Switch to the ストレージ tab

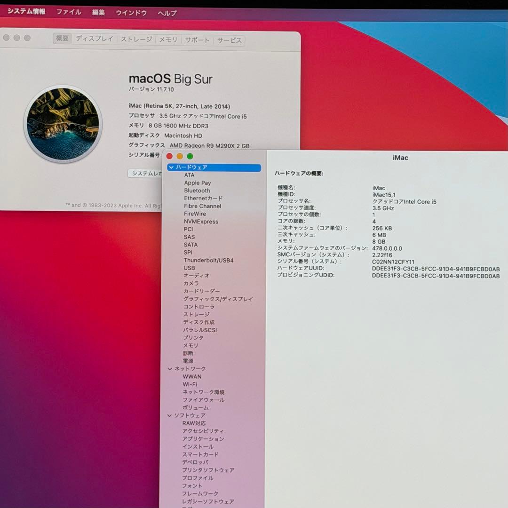pos(136,40)
